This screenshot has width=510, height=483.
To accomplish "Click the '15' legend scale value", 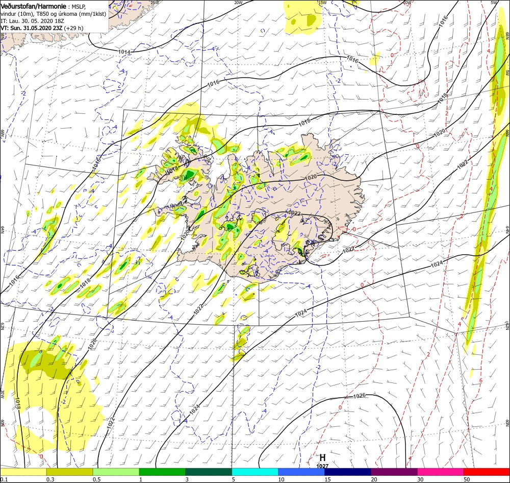I will click(x=328, y=479).
